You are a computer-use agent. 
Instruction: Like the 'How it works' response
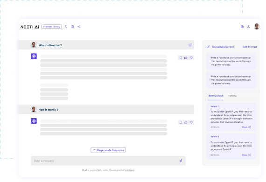click(x=186, y=122)
